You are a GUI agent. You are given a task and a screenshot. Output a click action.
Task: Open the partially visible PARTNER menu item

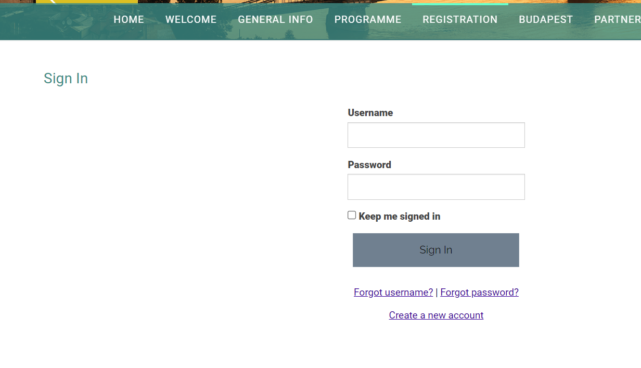(x=618, y=20)
